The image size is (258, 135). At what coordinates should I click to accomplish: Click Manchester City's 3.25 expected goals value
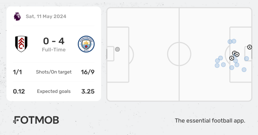click(x=88, y=91)
